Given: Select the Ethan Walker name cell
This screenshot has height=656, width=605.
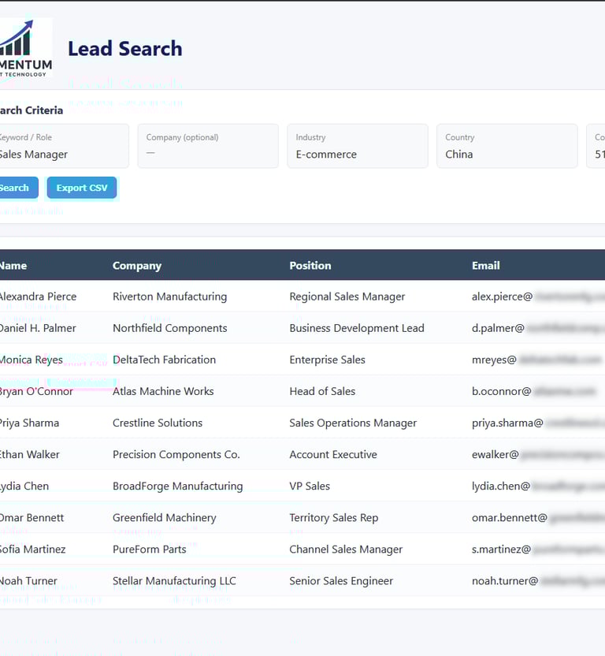Looking at the screenshot, I should coord(29,454).
